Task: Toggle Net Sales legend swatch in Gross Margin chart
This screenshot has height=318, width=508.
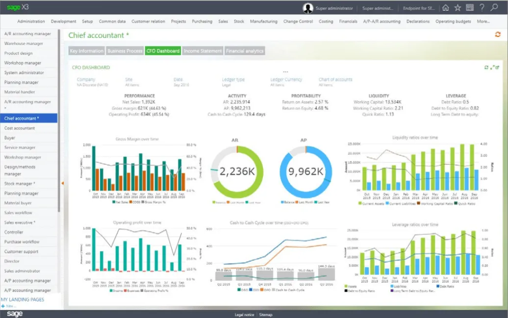Action: pyautogui.click(x=113, y=202)
